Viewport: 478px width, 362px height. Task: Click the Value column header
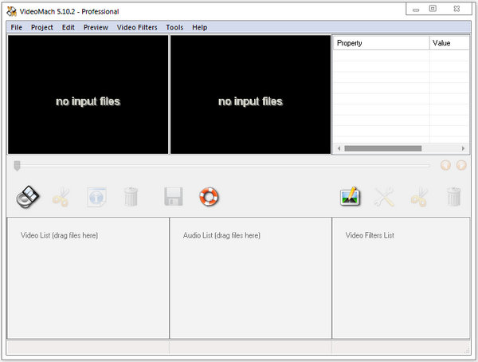[x=449, y=43]
